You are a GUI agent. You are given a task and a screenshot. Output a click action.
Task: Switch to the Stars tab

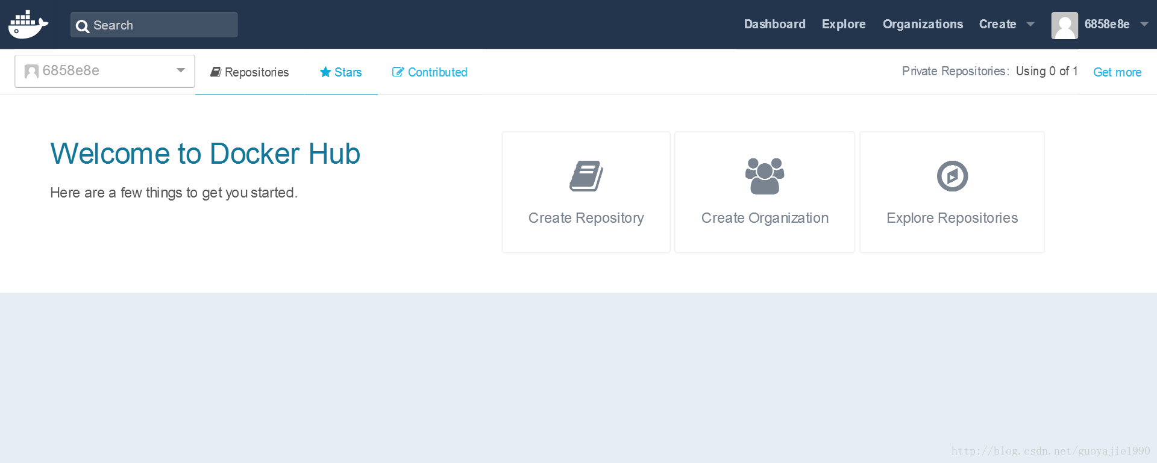click(340, 72)
